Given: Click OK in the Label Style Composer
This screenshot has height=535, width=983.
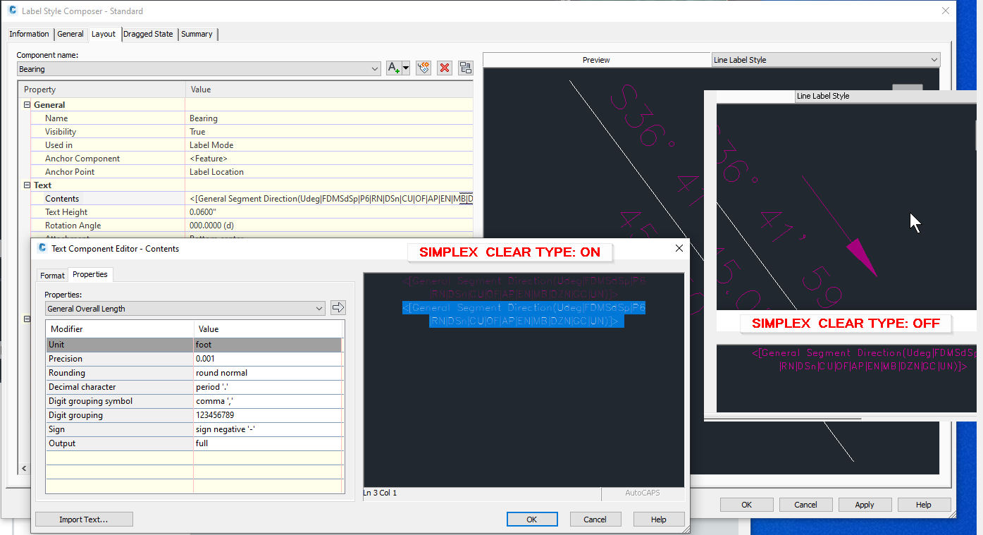Looking at the screenshot, I should point(747,505).
